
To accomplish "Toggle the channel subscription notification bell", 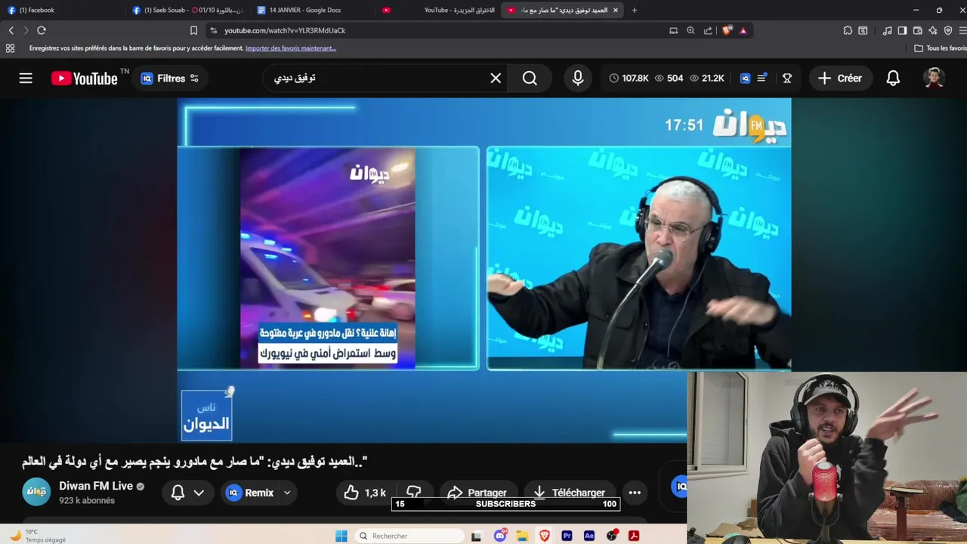I will coord(178,493).
